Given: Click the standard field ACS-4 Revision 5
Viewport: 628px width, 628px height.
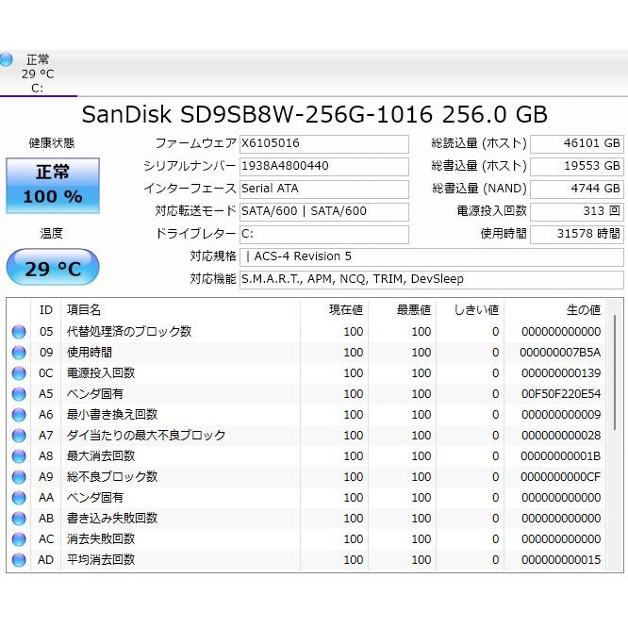Looking at the screenshot, I should coord(431,256).
